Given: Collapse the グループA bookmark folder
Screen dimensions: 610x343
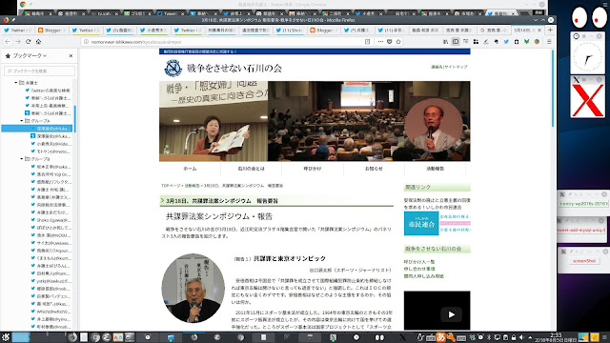Looking at the screenshot, I should (x=22, y=121).
